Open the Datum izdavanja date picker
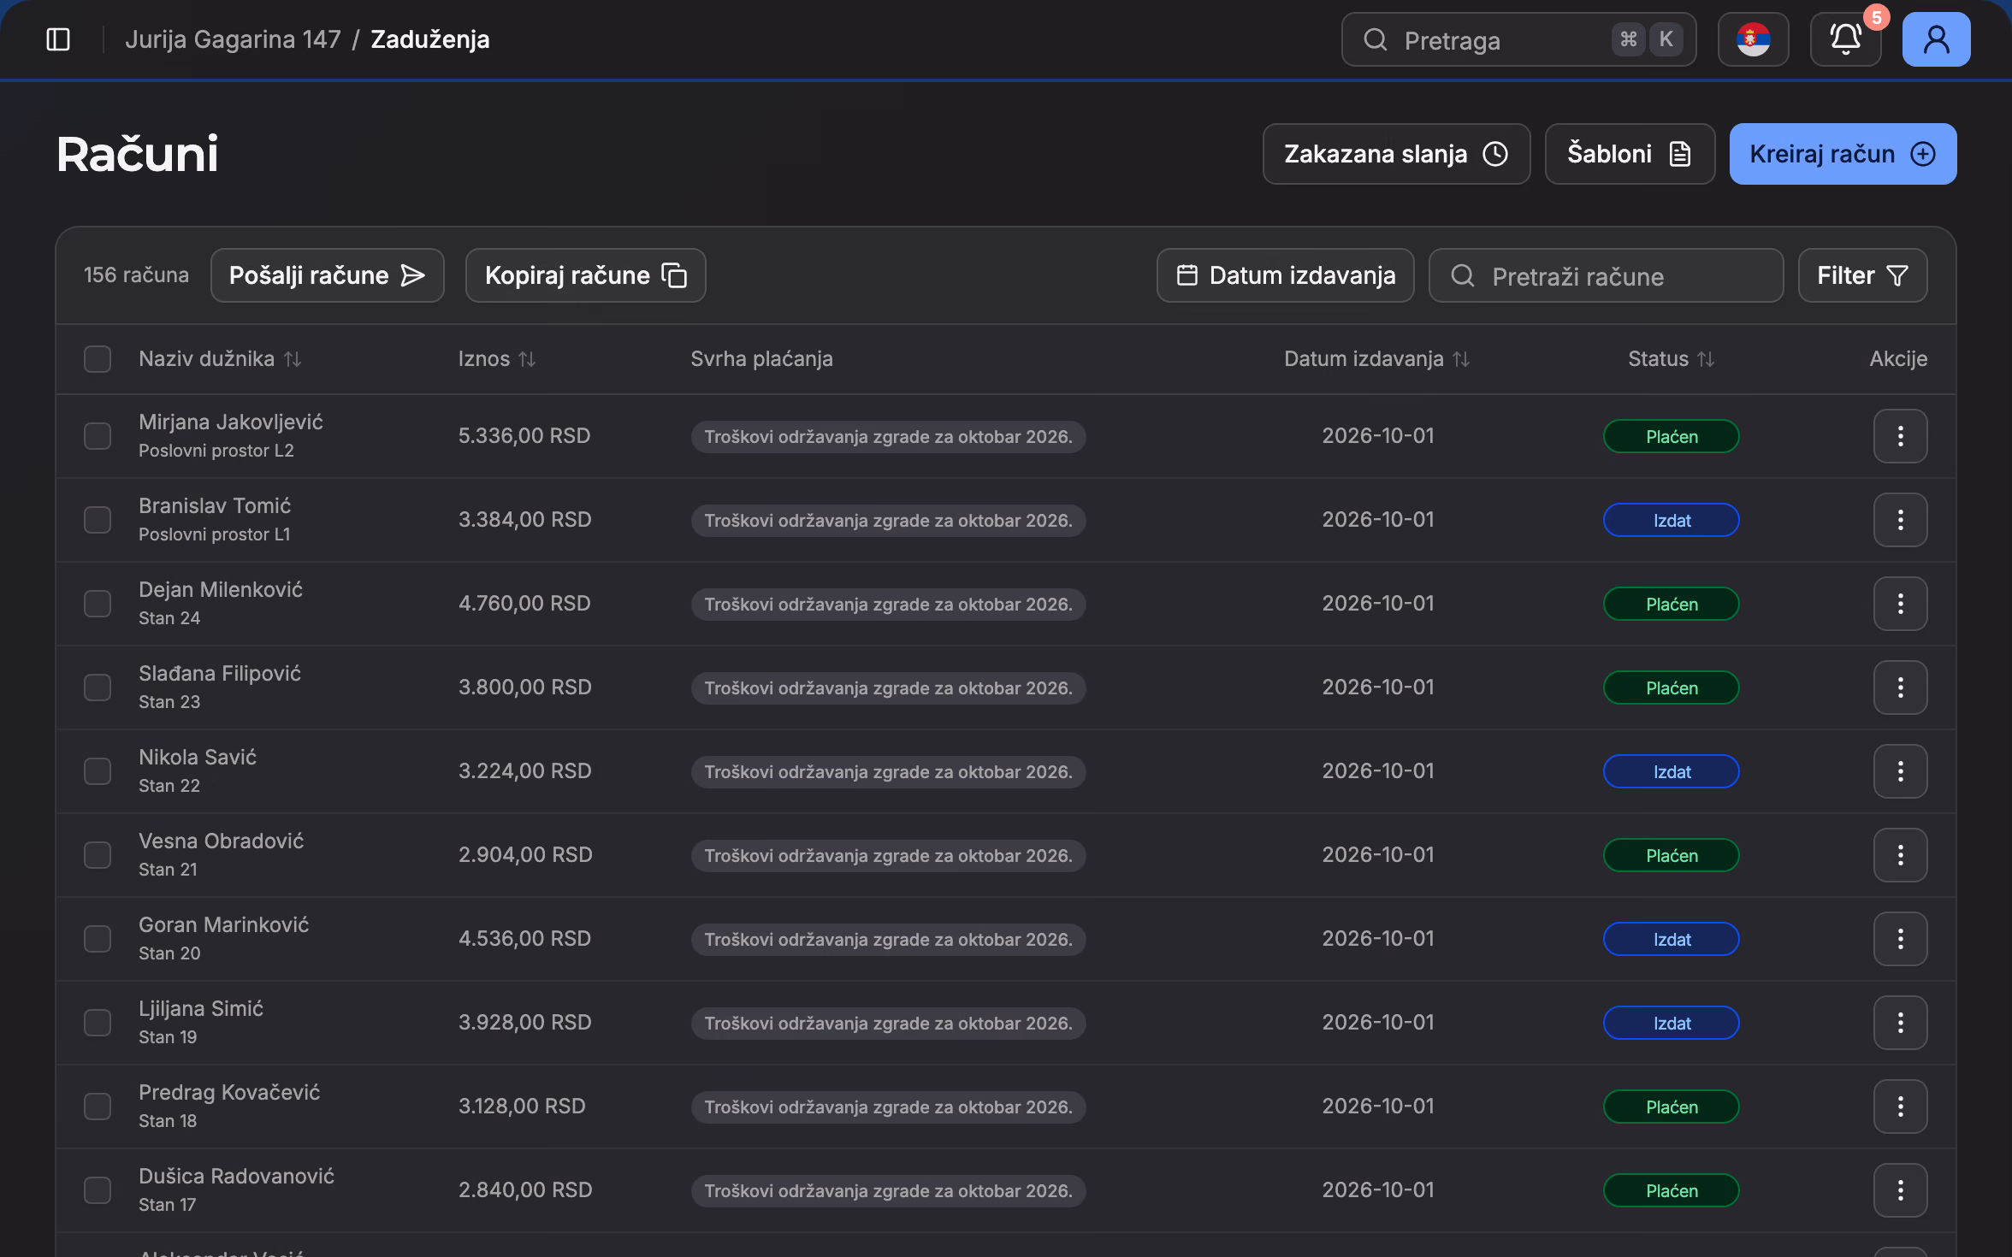 pos(1285,275)
